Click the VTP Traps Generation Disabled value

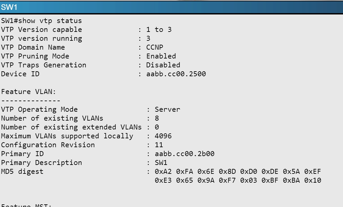[x=163, y=65]
